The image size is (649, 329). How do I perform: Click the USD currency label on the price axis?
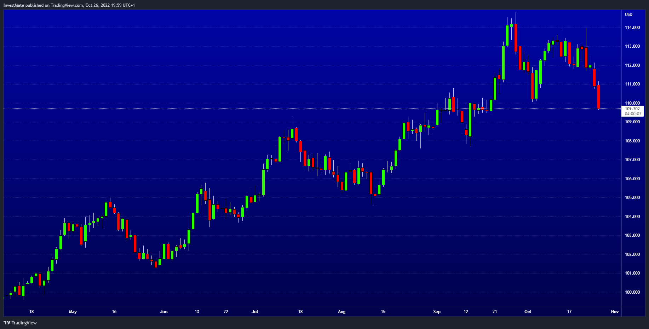pyautogui.click(x=628, y=14)
